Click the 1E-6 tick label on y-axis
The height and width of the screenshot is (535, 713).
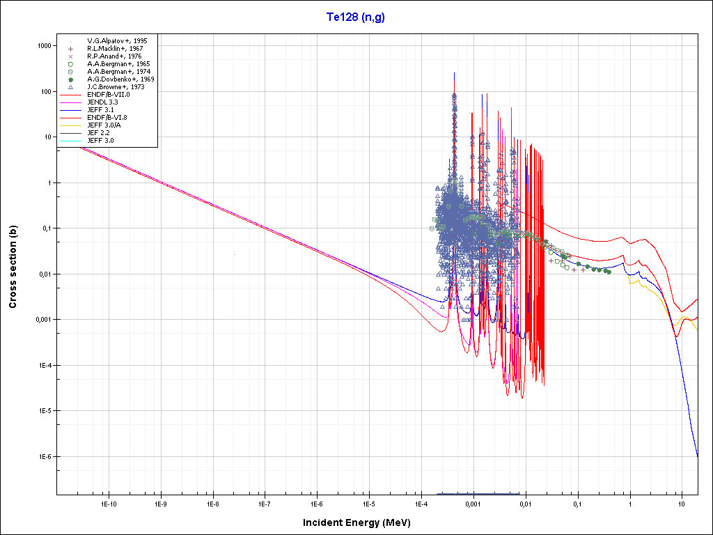pos(45,457)
